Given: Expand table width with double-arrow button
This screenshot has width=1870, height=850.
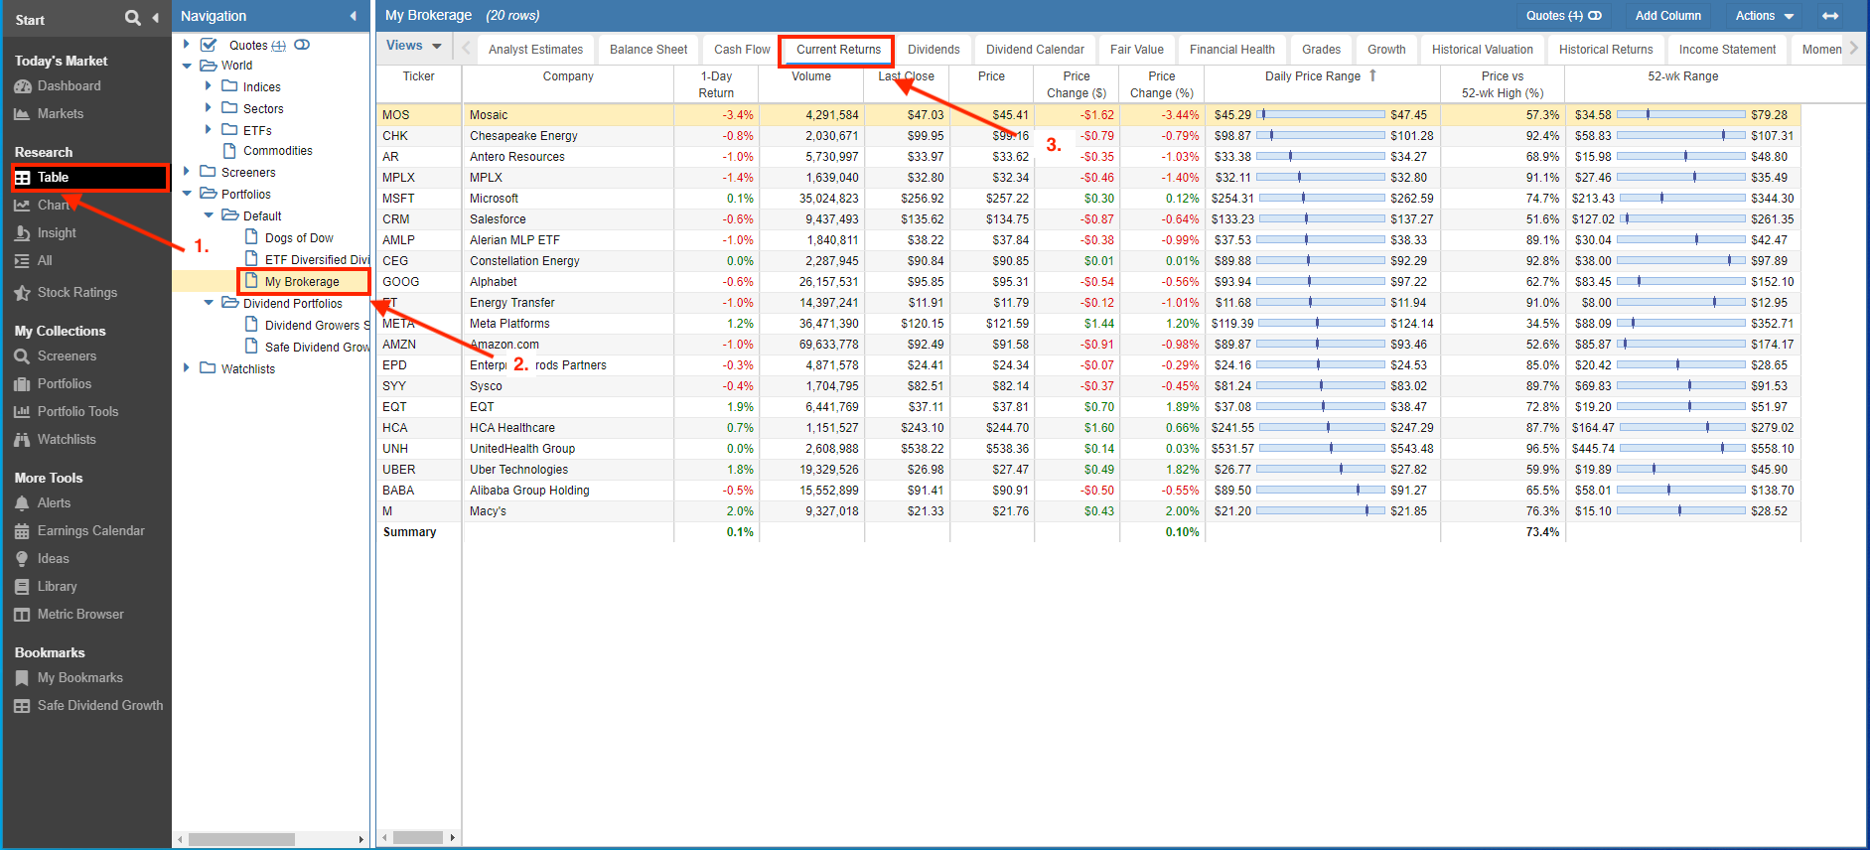Looking at the screenshot, I should [1830, 16].
